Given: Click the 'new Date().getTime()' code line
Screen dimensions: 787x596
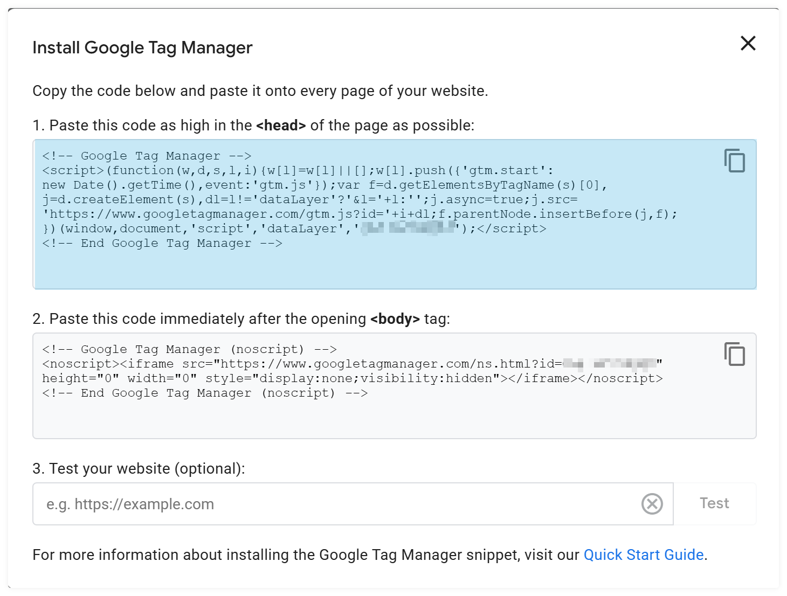Looking at the screenshot, I should pyautogui.click(x=325, y=185).
